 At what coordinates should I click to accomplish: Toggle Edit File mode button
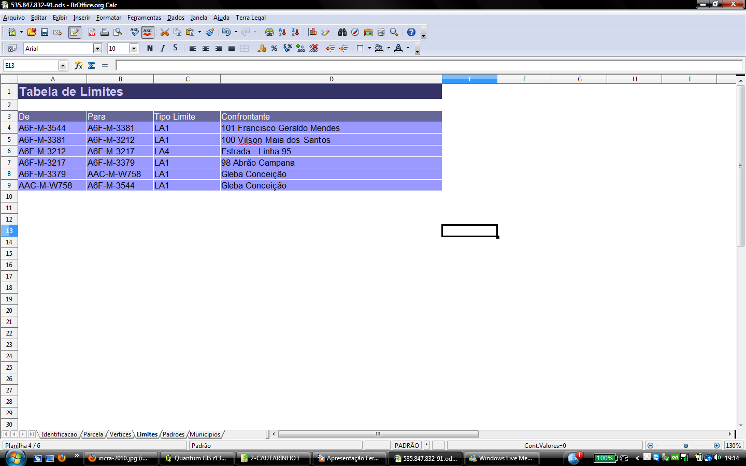tap(75, 32)
